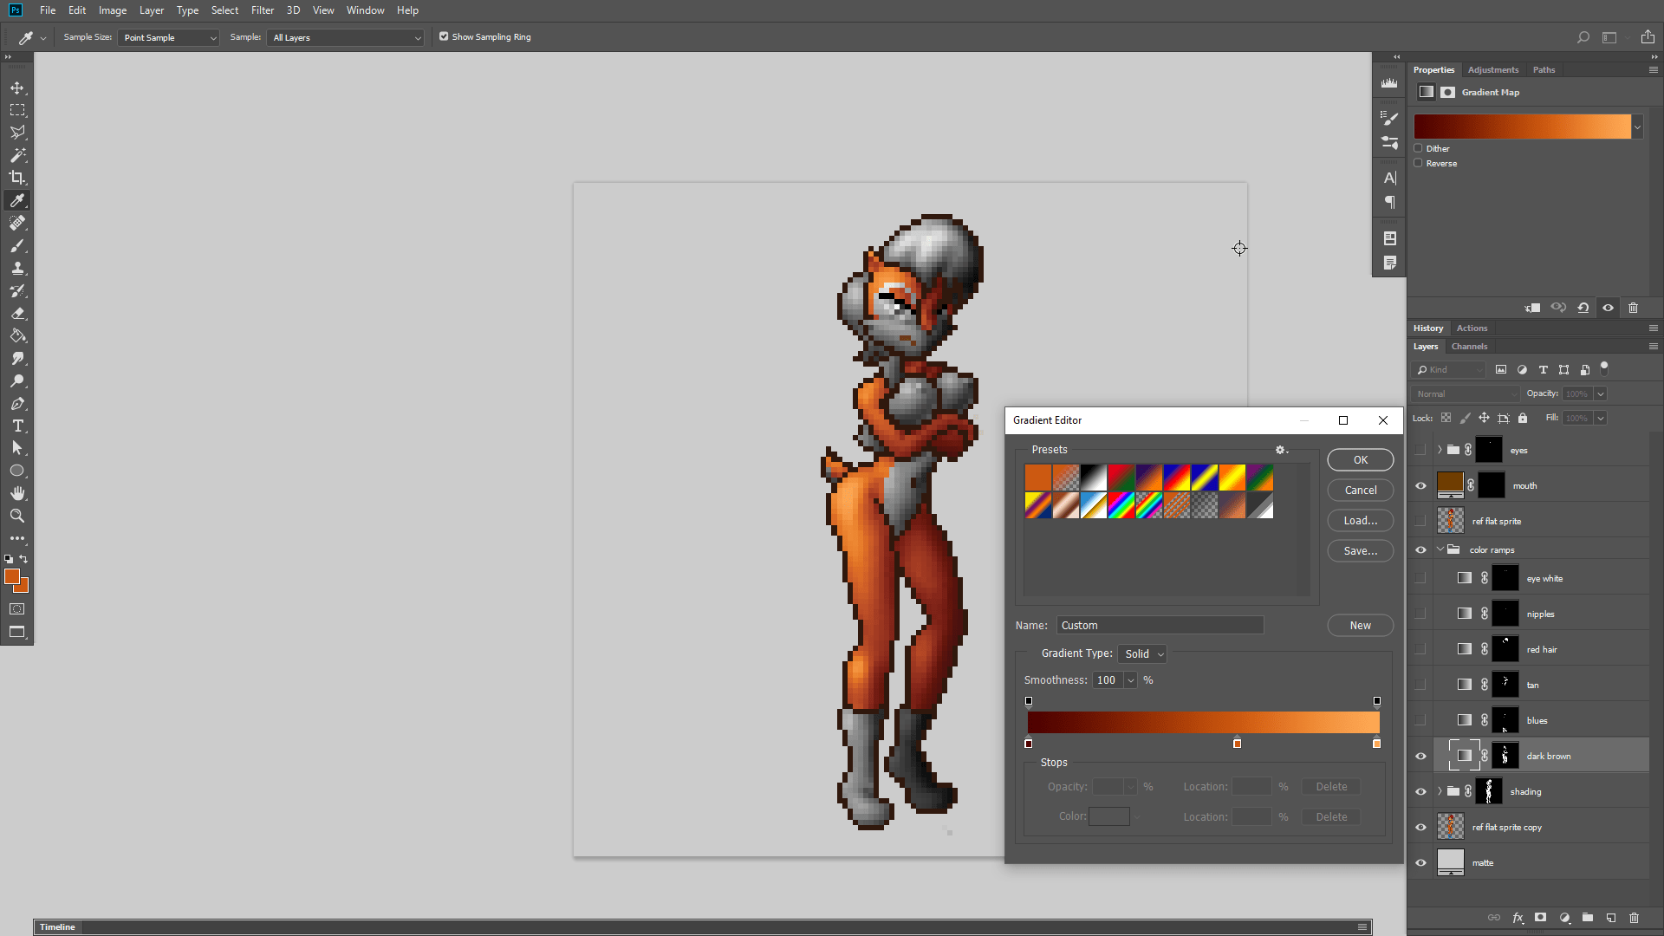Collapse the color ramps group

1440,549
